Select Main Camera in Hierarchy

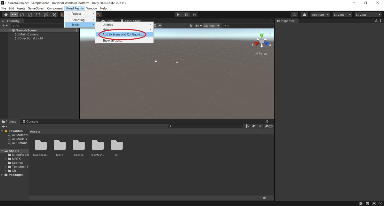[x=29, y=34]
